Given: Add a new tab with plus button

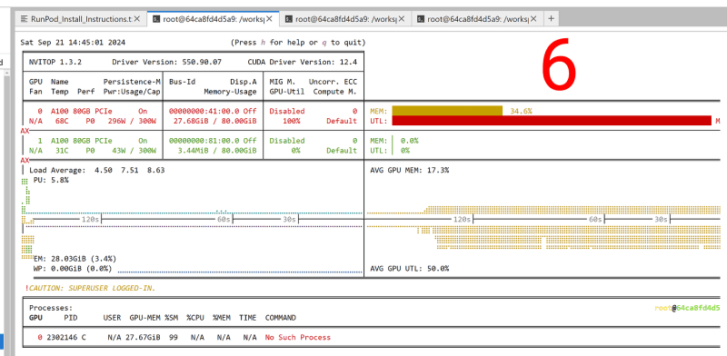Looking at the screenshot, I should tap(552, 19).
